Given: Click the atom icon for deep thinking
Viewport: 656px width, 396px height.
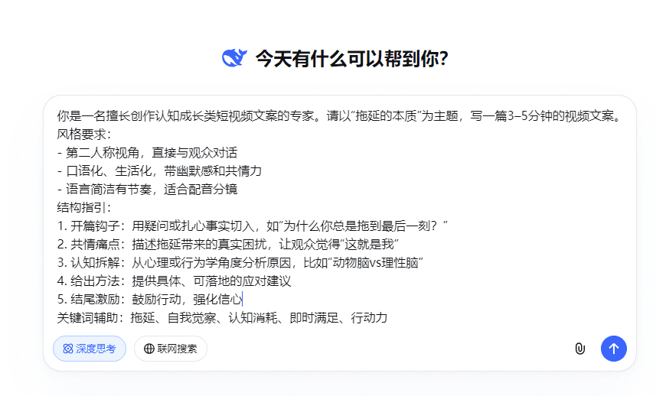Looking at the screenshot, I should 68,349.
